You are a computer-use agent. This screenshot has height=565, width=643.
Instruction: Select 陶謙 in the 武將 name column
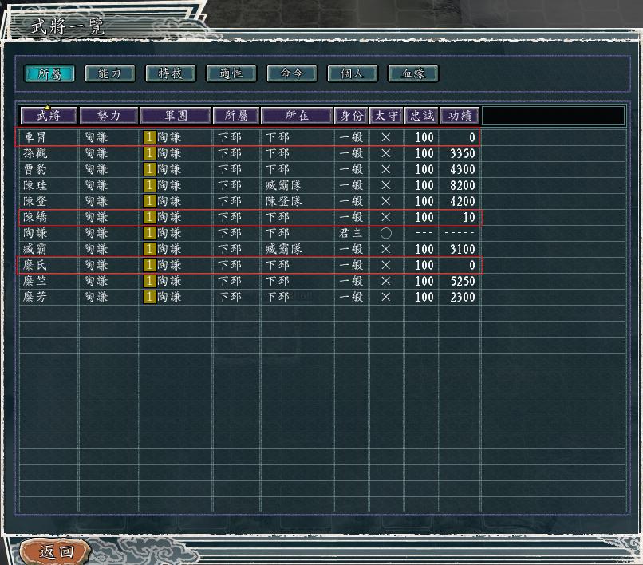coord(35,234)
